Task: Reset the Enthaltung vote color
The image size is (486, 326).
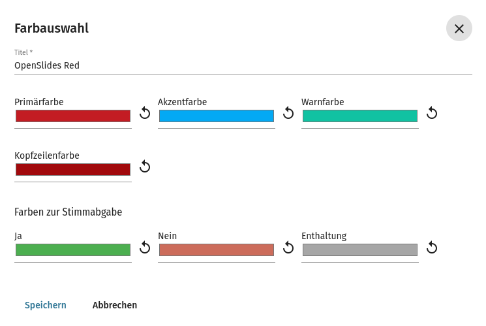Action: pos(432,248)
